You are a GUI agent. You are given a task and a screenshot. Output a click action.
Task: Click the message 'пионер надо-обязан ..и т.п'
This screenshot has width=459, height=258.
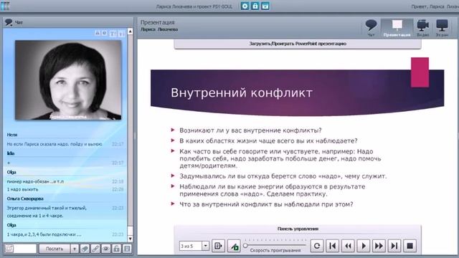tap(35, 181)
